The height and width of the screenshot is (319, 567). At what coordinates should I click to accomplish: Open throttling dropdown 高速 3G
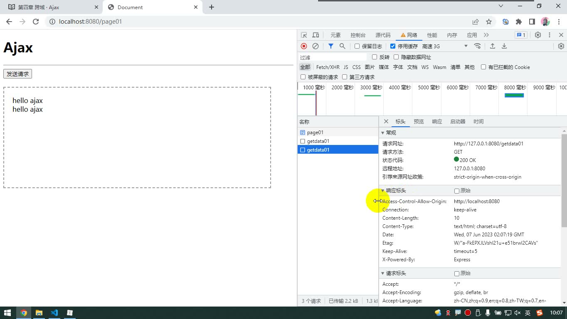point(445,46)
